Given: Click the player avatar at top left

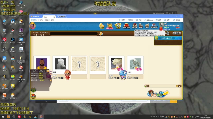Looking at the screenshot, I should pos(33,26).
